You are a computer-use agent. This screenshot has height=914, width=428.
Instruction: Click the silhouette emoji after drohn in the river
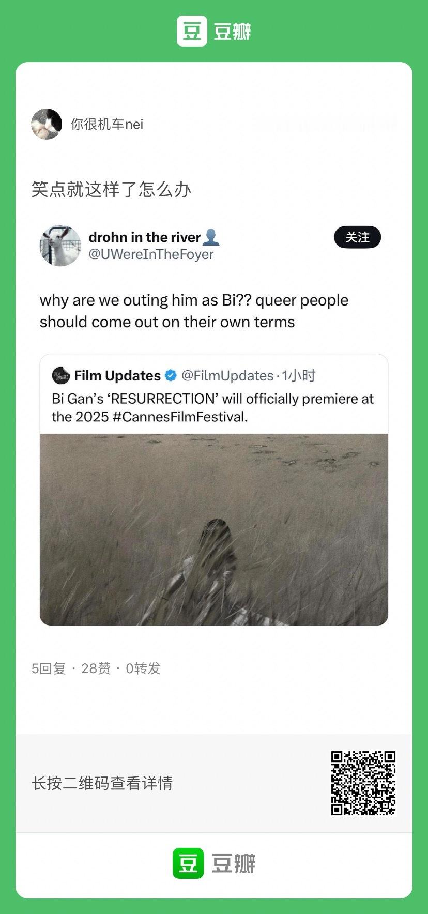tap(211, 237)
